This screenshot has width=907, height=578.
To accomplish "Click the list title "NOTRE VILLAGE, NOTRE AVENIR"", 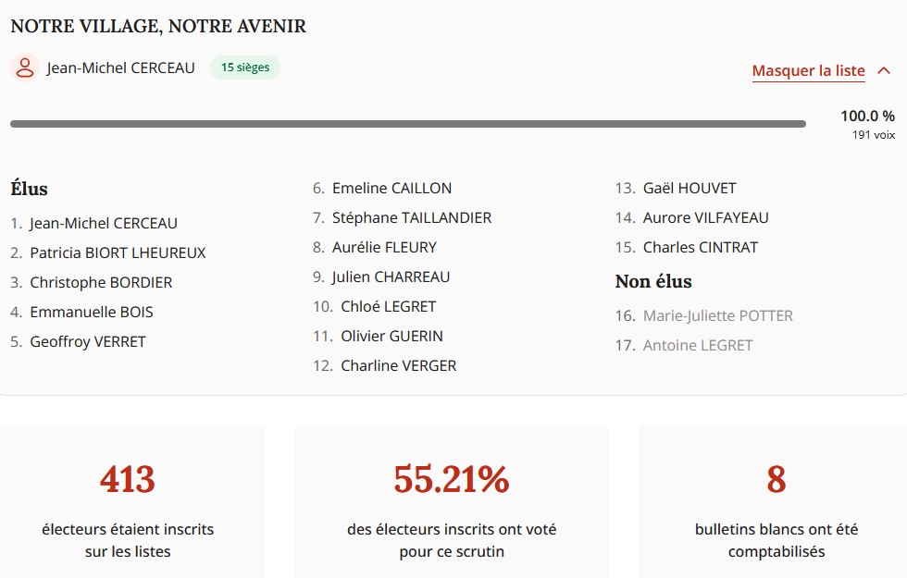I will 158,27.
